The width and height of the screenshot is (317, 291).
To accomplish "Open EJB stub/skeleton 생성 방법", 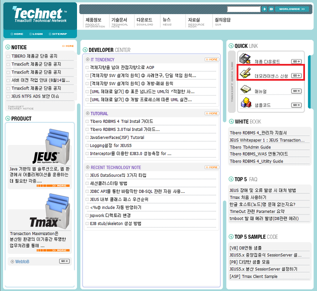I will pos(115,224).
